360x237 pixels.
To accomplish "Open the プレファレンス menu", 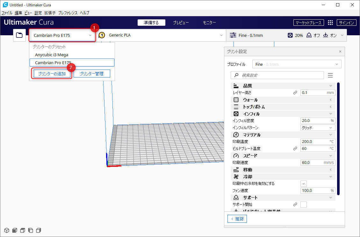I will [68, 13].
